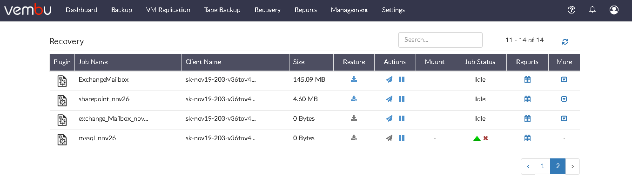632x196 pixels.
Task: Refresh the recovery list
Action: pyautogui.click(x=565, y=42)
